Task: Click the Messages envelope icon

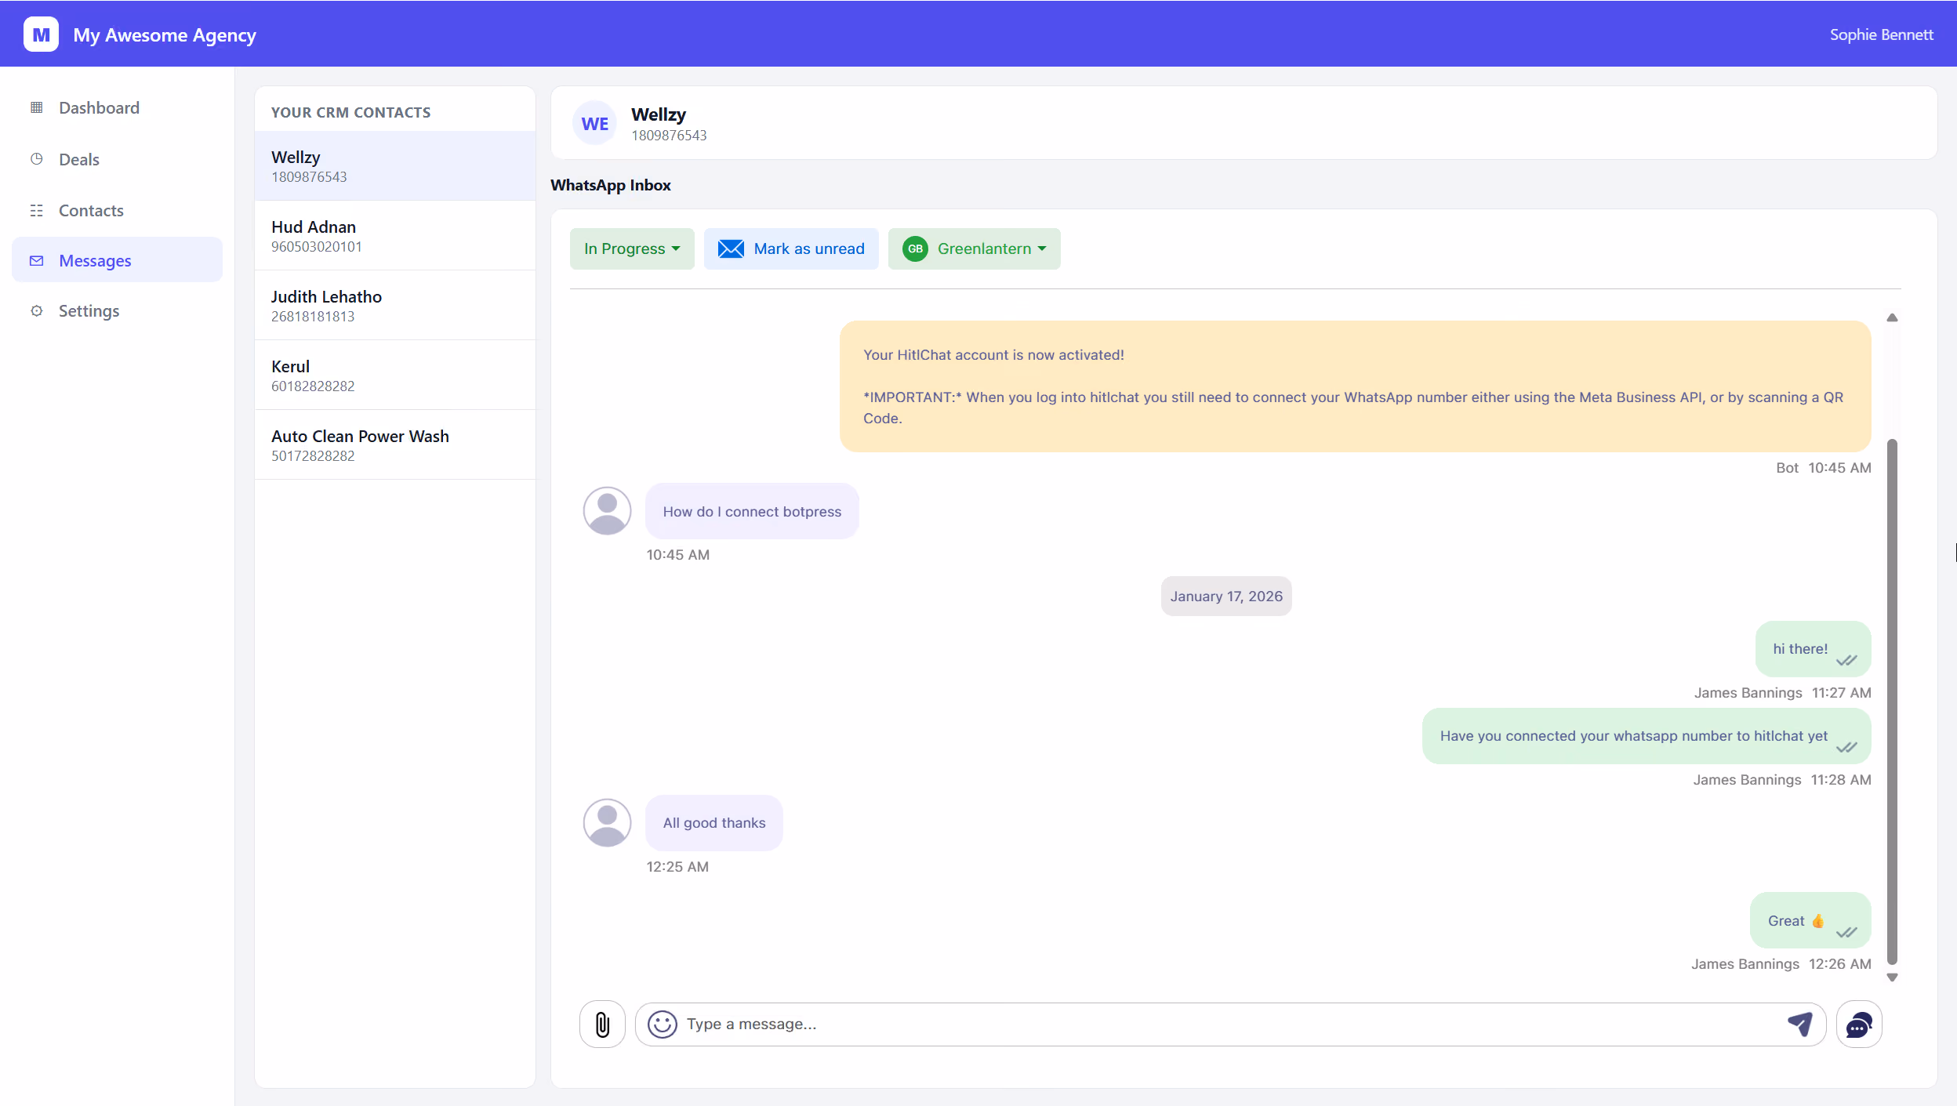Action: [x=36, y=260]
